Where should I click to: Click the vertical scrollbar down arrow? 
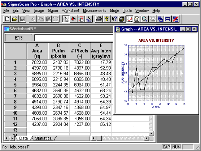(x=152, y=133)
